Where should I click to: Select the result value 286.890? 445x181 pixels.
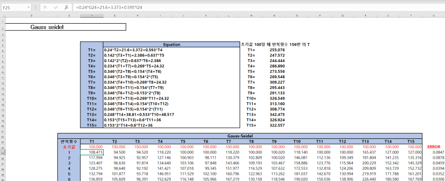click(277, 66)
